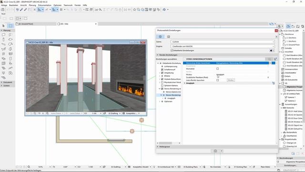Screen dimensions: 305x172
Task: Click the camera render button icon
Action: pos(215,151)
